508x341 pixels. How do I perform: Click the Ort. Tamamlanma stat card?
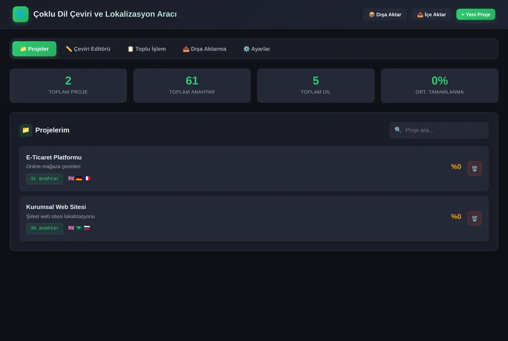[x=440, y=85]
